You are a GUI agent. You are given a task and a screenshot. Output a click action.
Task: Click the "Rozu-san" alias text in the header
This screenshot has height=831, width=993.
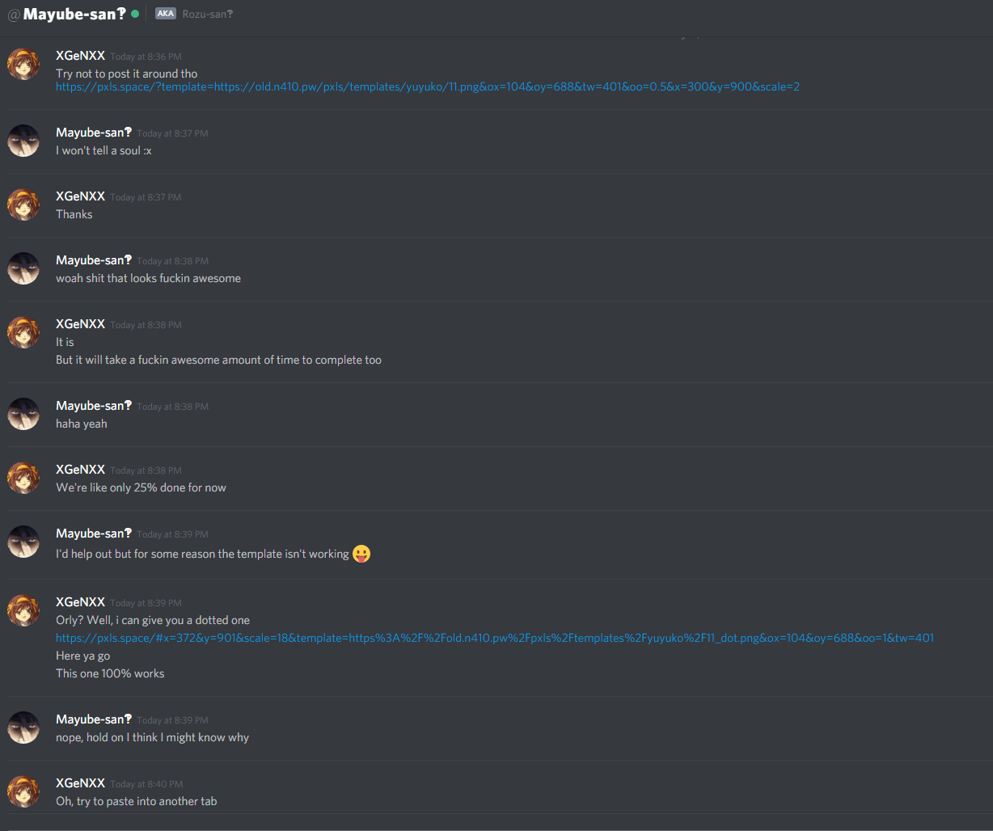coord(208,14)
